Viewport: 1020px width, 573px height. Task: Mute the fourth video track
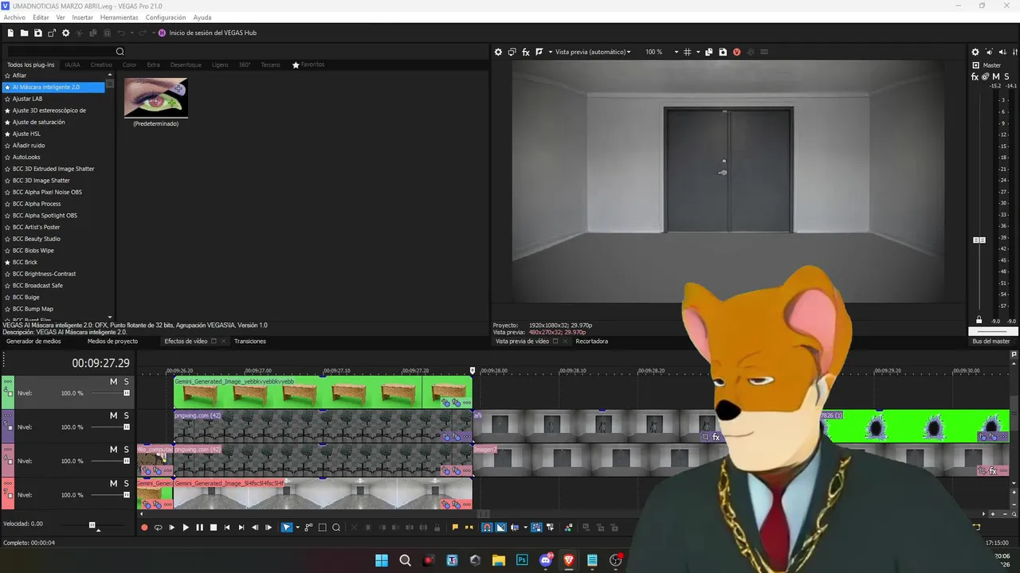pos(113,483)
